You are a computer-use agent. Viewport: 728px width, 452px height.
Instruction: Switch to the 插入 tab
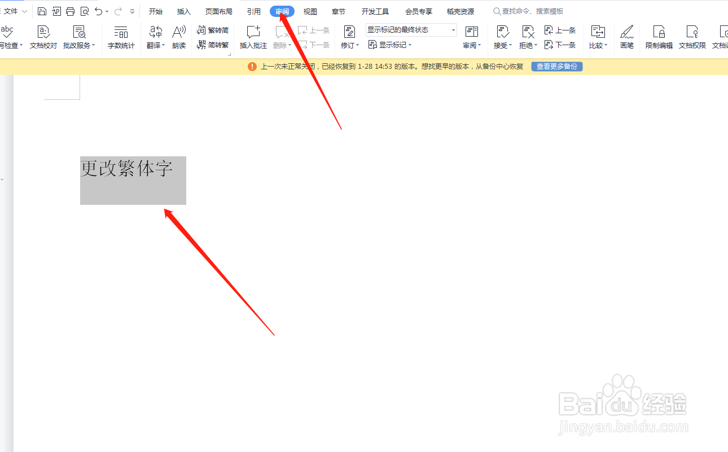[x=184, y=11]
